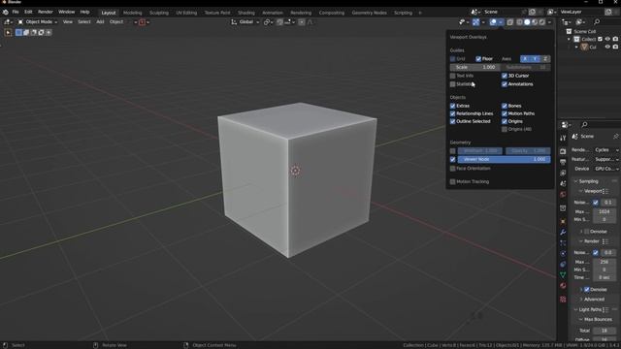Click the properties editor search icon
The width and height of the screenshot is (621, 349).
pos(584,125)
